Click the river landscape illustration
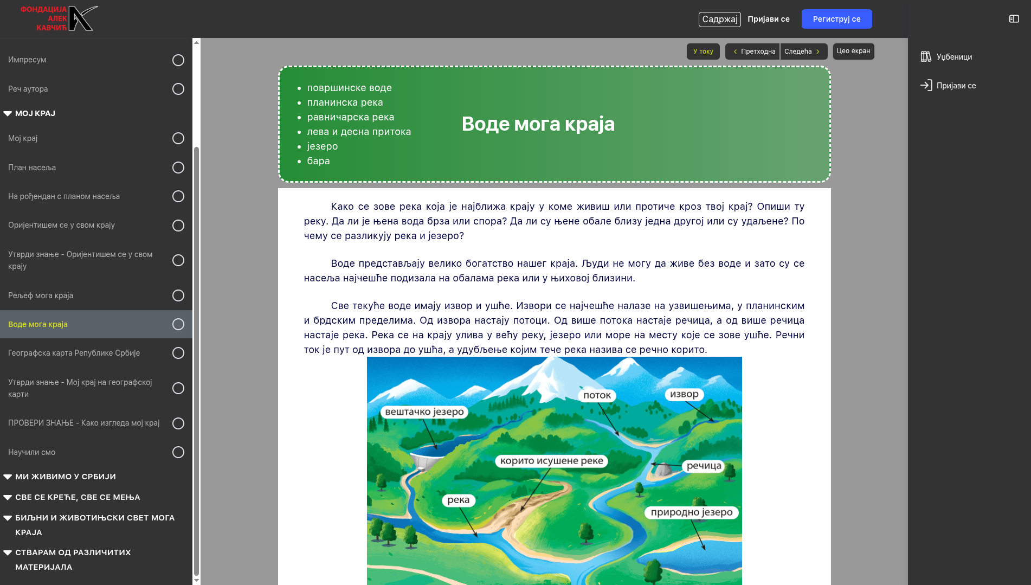Screen dimensions: 1031x585 (x=554, y=471)
